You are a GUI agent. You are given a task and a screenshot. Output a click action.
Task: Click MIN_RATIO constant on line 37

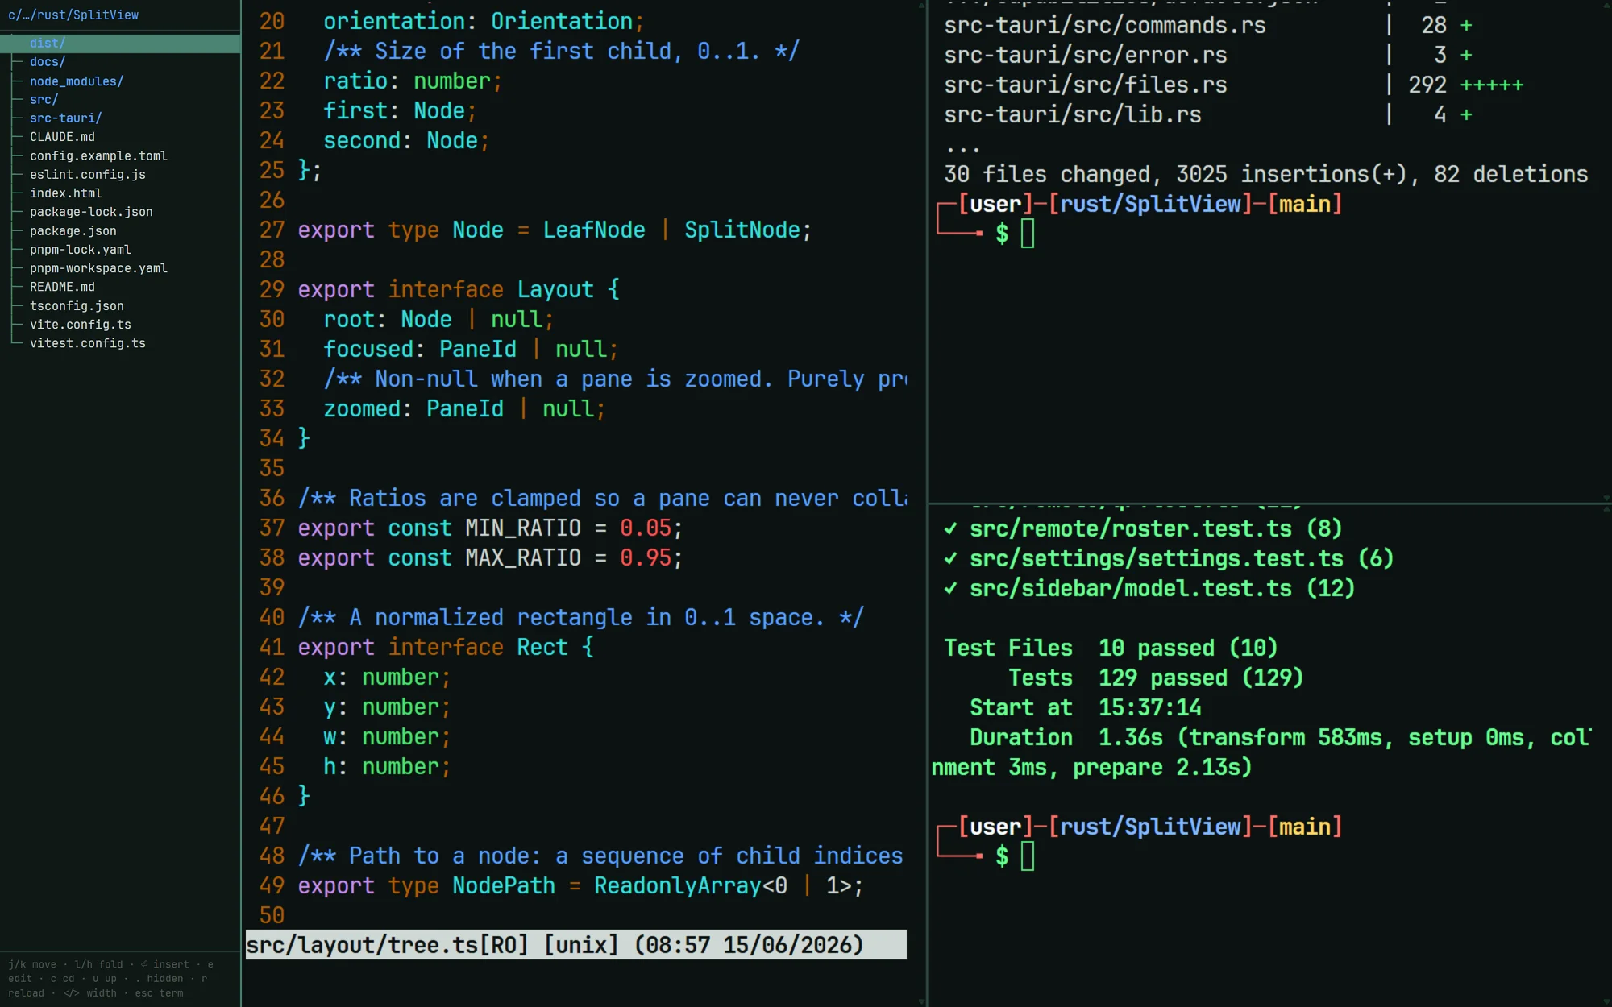[522, 528]
